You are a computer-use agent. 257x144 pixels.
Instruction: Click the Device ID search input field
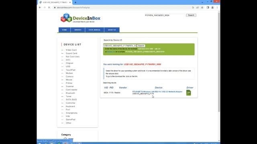pos(120,46)
